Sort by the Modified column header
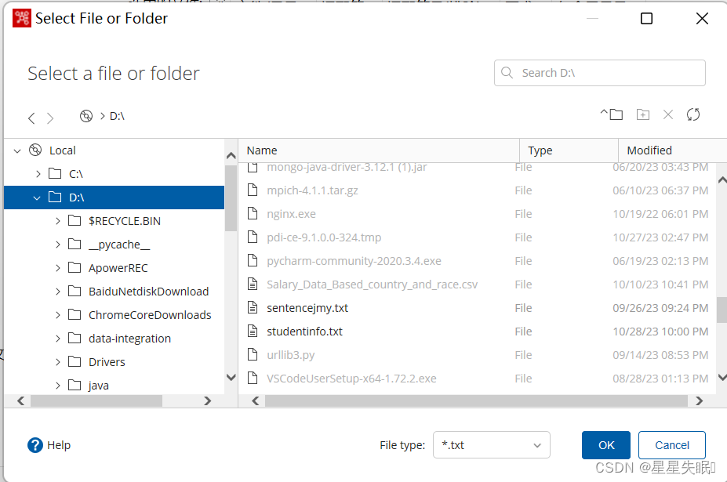Image resolution: width=727 pixels, height=482 pixels. 672,150
